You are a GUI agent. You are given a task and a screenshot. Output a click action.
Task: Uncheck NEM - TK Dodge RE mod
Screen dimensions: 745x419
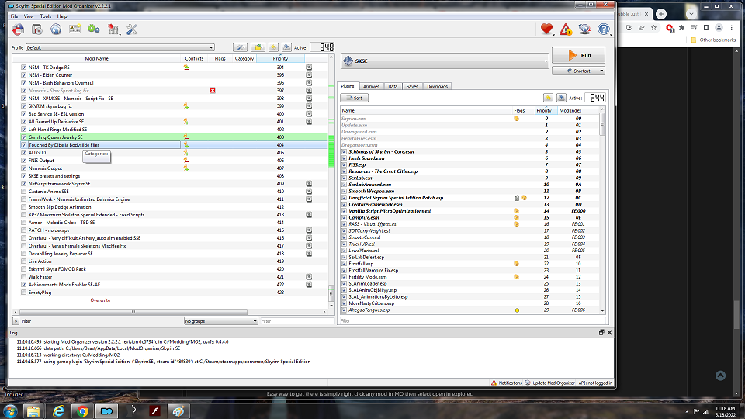click(x=24, y=68)
